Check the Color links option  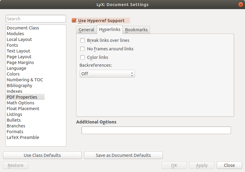[82, 57]
